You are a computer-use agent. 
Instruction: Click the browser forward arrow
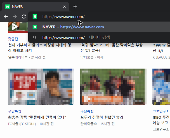(15, 17)
